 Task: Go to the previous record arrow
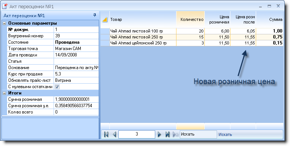coord(115,134)
